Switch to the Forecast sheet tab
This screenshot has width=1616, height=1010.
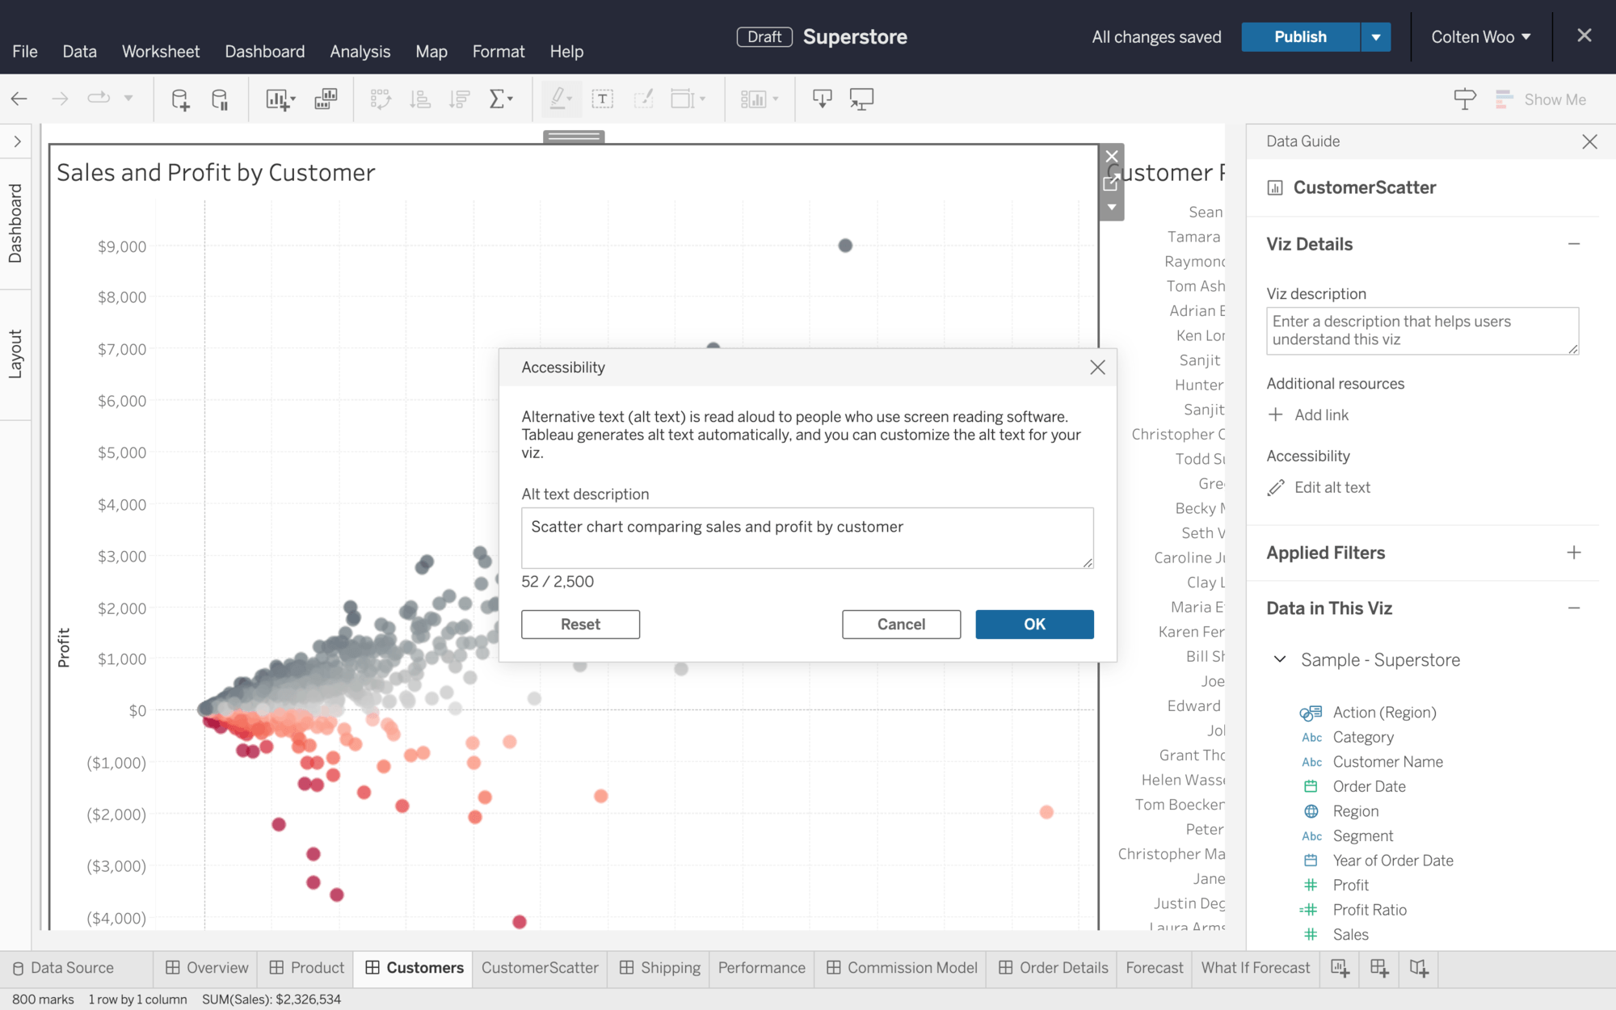tap(1153, 967)
